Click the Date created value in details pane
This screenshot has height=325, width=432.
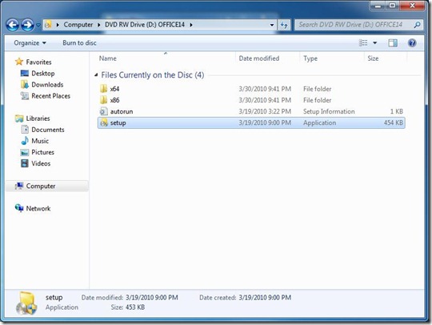click(x=265, y=298)
